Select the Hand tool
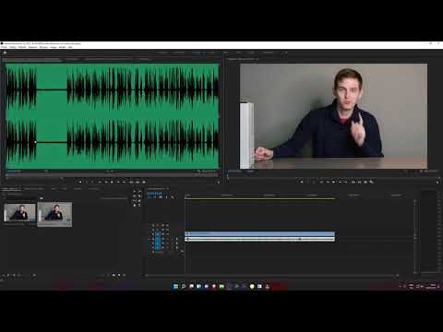The width and height of the screenshot is (443, 332). click(135, 205)
